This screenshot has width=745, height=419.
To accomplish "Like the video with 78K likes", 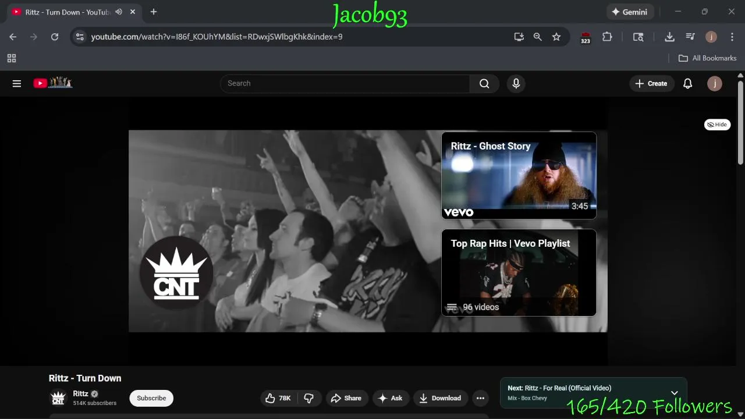I will (278, 398).
